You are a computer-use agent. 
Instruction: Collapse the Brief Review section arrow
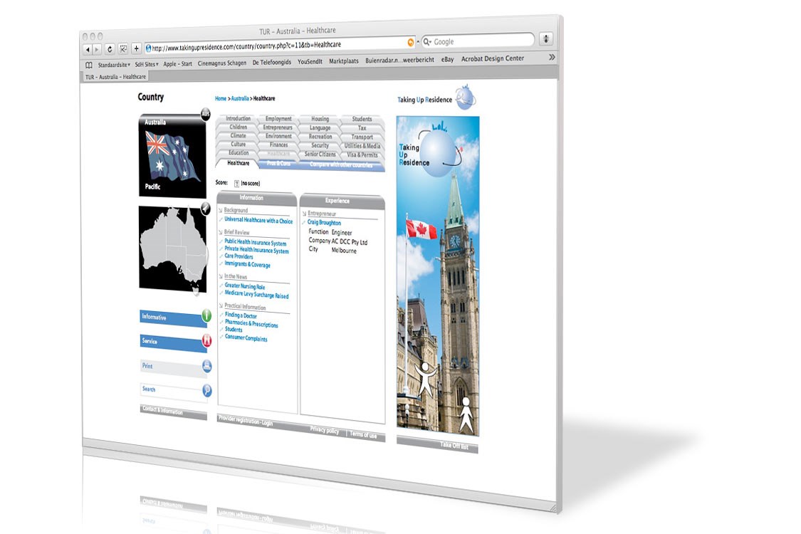(x=221, y=233)
